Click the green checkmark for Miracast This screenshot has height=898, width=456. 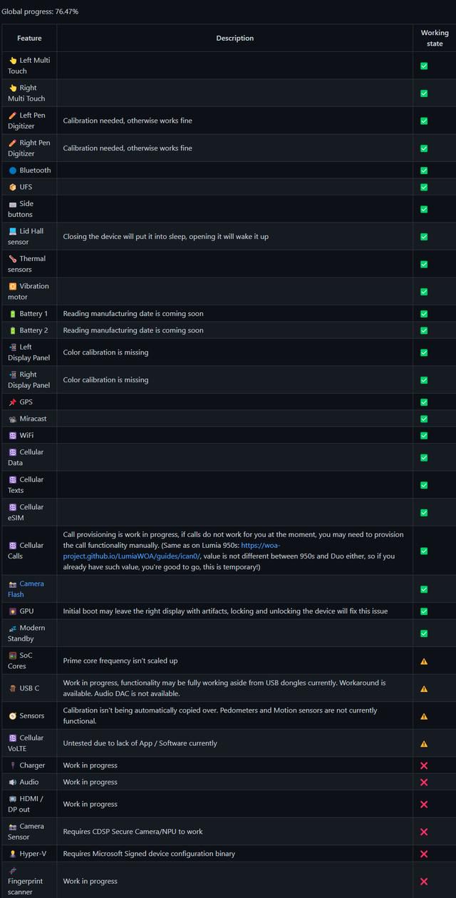click(x=424, y=419)
